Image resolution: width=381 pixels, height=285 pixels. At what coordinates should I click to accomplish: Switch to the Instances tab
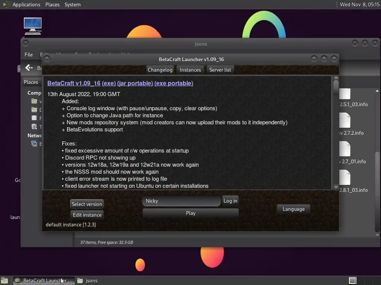pos(190,70)
